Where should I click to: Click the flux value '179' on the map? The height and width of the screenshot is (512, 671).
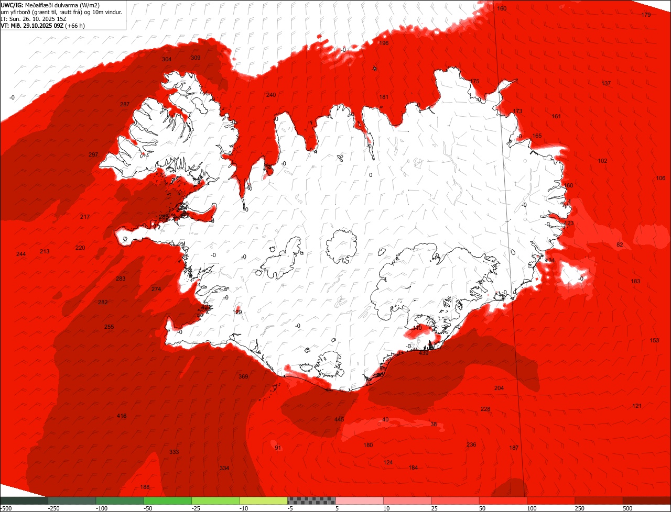click(x=646, y=15)
